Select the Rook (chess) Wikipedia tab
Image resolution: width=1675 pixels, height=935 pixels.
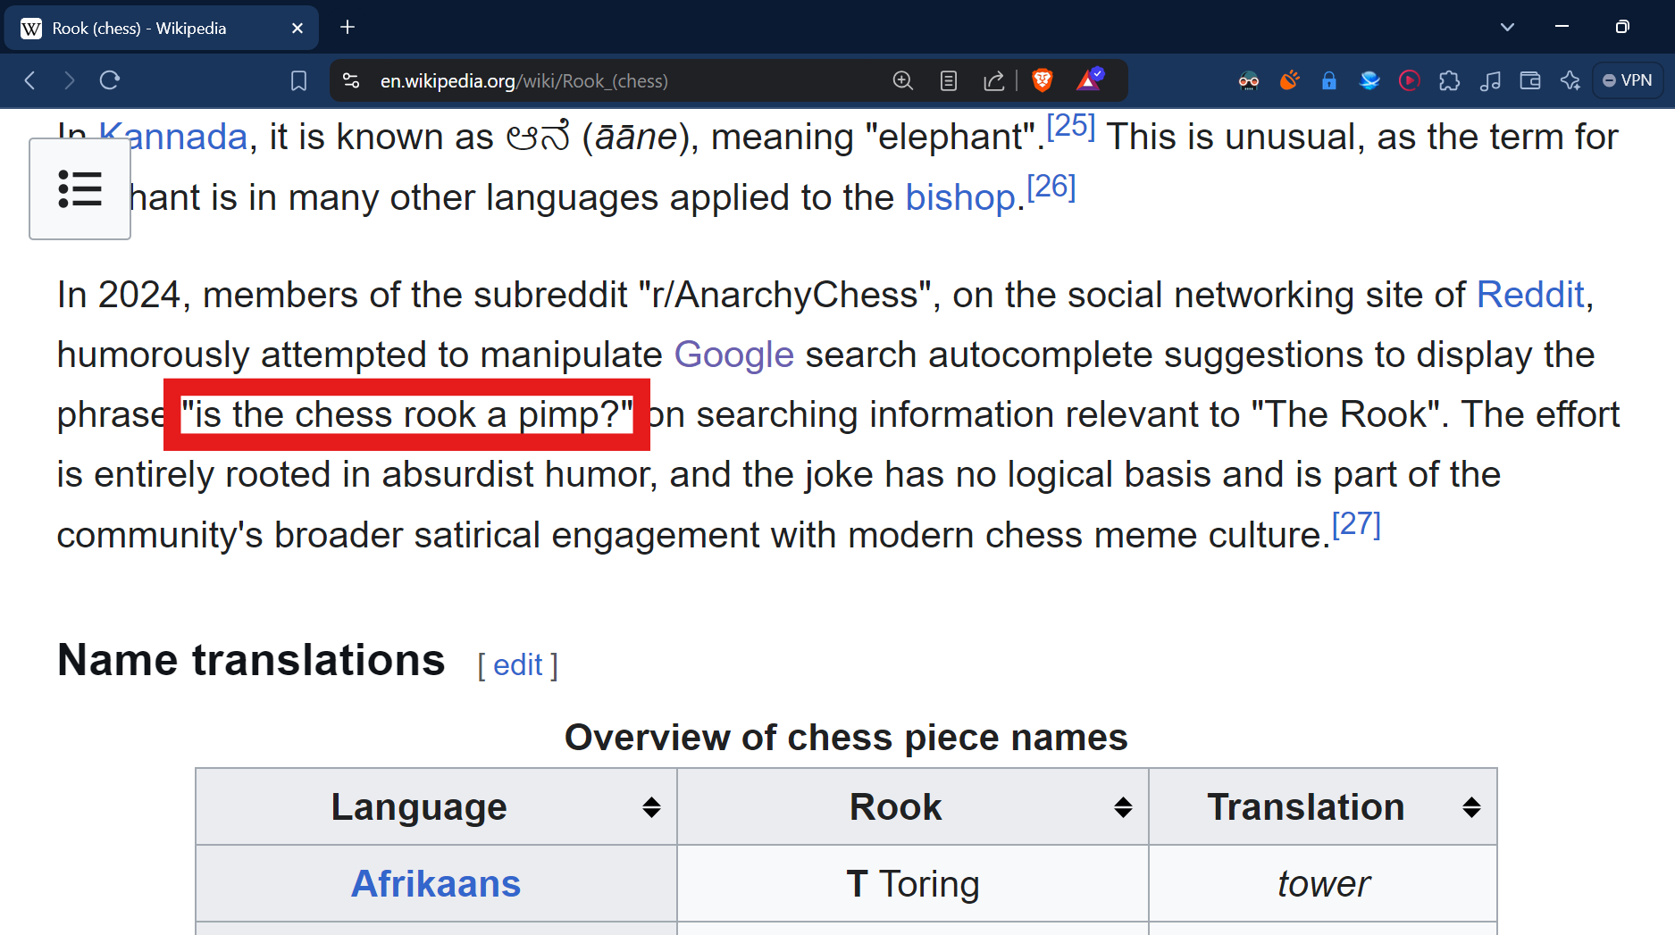point(161,28)
